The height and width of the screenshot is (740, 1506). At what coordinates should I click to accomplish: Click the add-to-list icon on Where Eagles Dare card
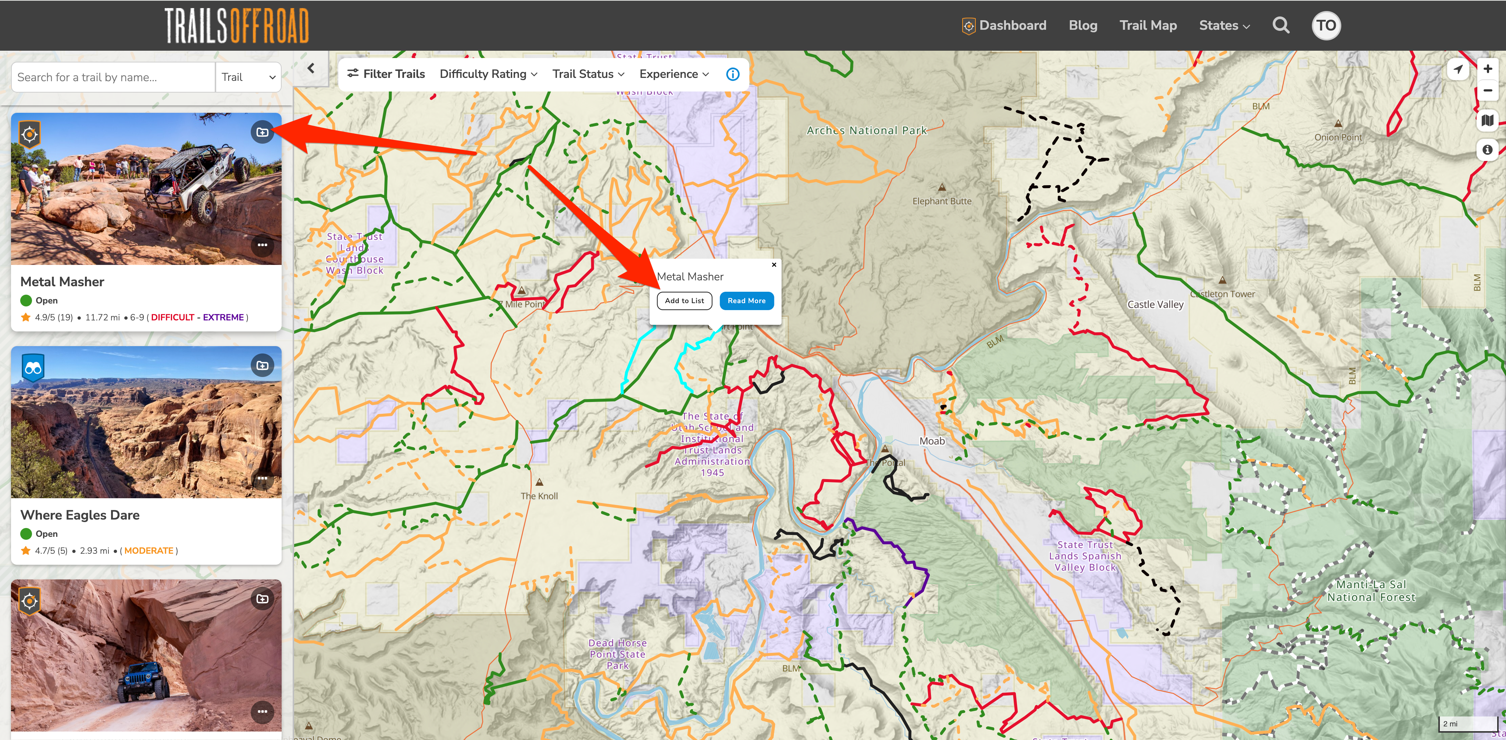[263, 366]
